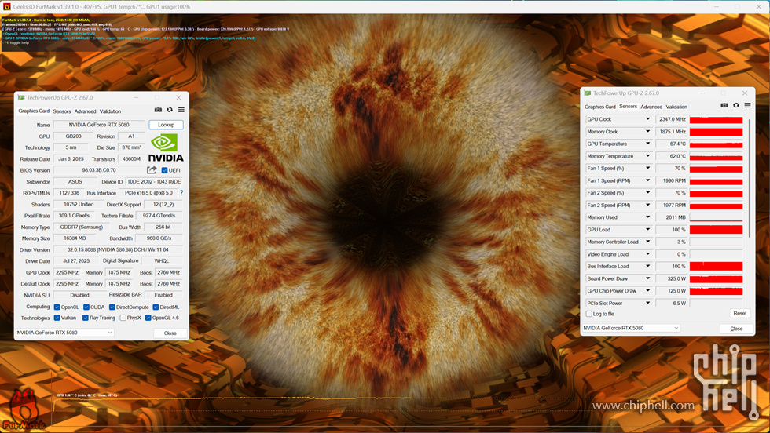Image resolution: width=770 pixels, height=433 pixels.
Task: Click the Driver Version field
Action: 118,249
